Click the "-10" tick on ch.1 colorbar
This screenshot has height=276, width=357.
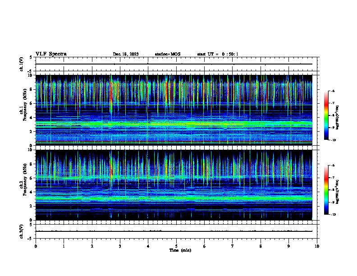333,140
